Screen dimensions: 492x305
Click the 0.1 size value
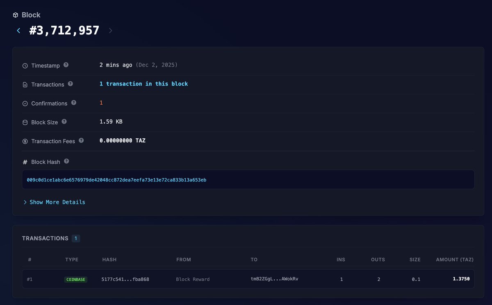416,279
